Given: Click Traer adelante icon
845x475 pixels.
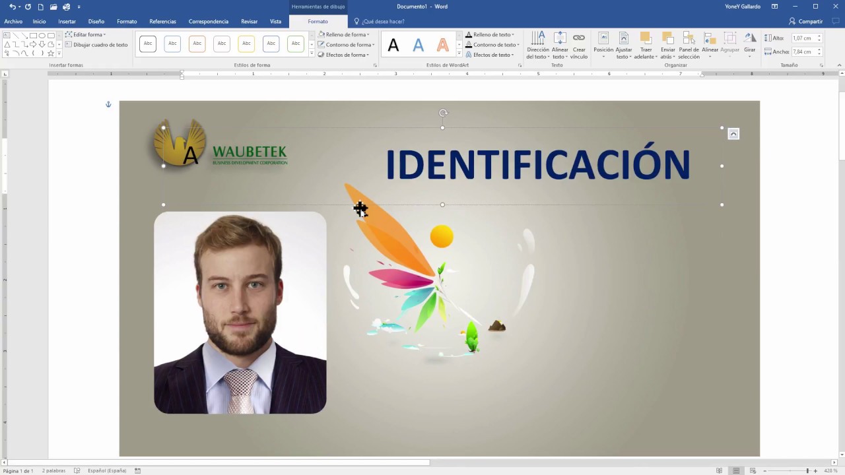Looking at the screenshot, I should click(x=646, y=45).
